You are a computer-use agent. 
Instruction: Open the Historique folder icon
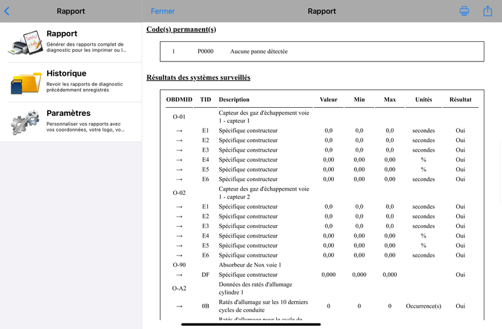tap(26, 83)
